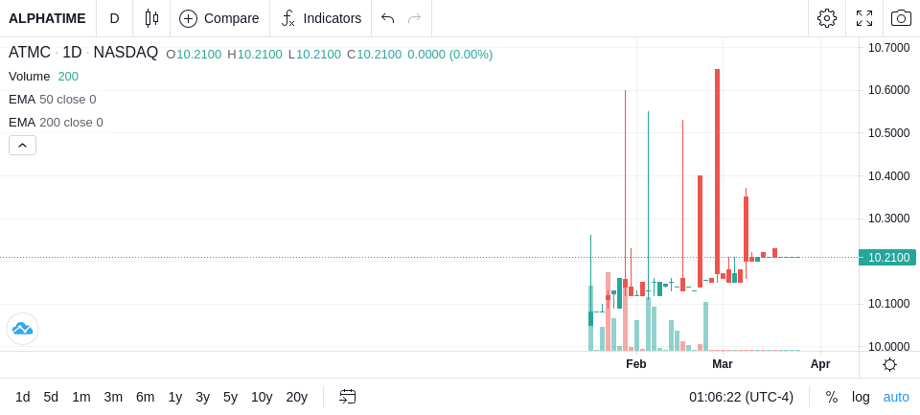The width and height of the screenshot is (920, 415).
Task: Open the Indicators dialog
Action: (x=321, y=18)
